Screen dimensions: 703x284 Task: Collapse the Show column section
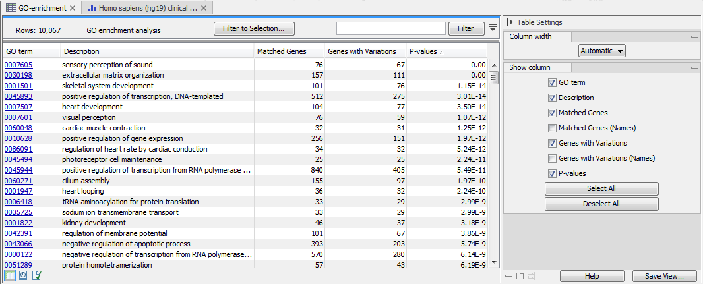tap(694, 68)
